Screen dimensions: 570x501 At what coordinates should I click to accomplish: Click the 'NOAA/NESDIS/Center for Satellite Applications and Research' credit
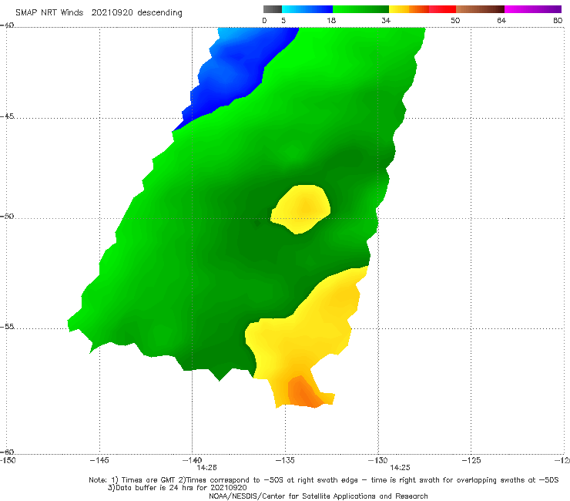(x=318, y=496)
